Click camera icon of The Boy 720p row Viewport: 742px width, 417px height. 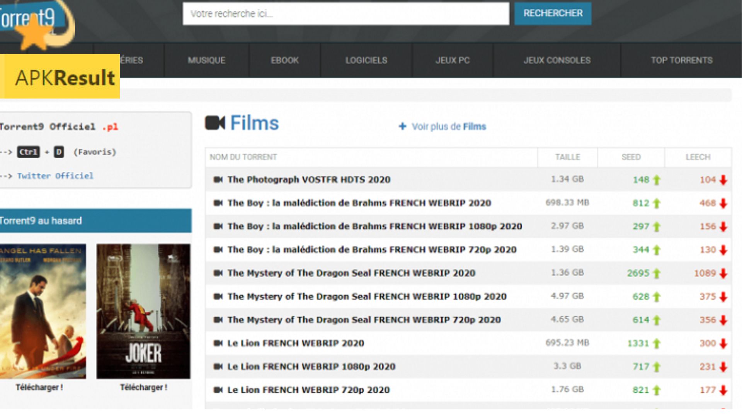[x=218, y=250]
